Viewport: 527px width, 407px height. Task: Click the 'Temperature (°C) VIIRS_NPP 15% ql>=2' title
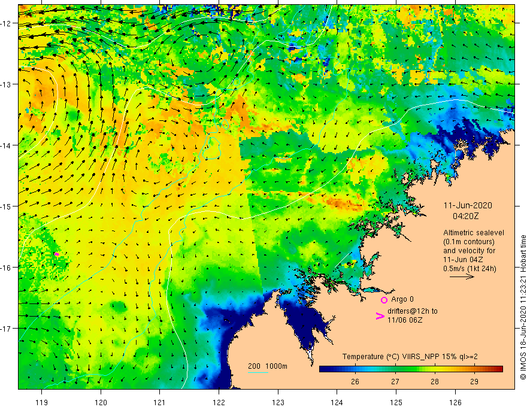coord(410,357)
